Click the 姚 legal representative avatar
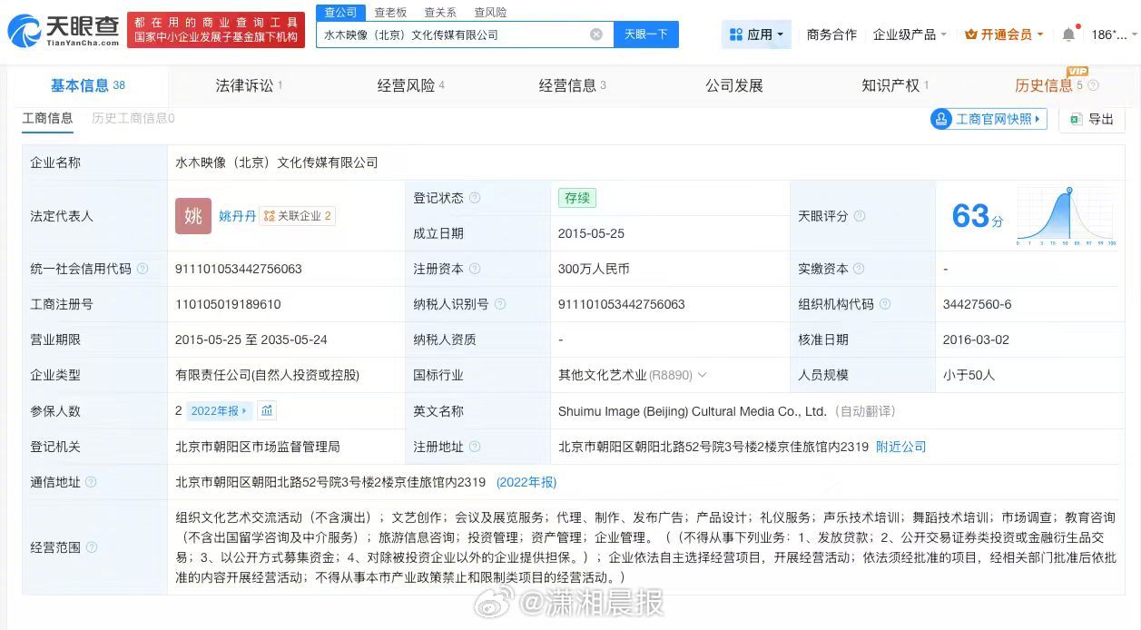This screenshot has height=630, width=1141. [x=193, y=215]
